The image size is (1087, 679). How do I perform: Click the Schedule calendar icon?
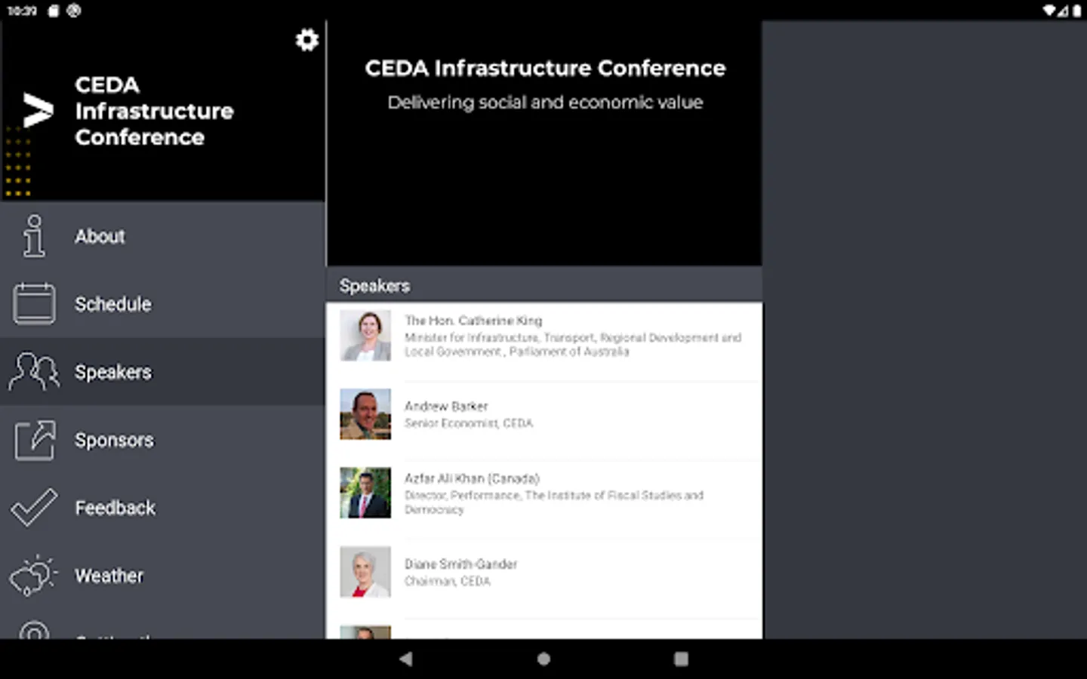coord(34,304)
